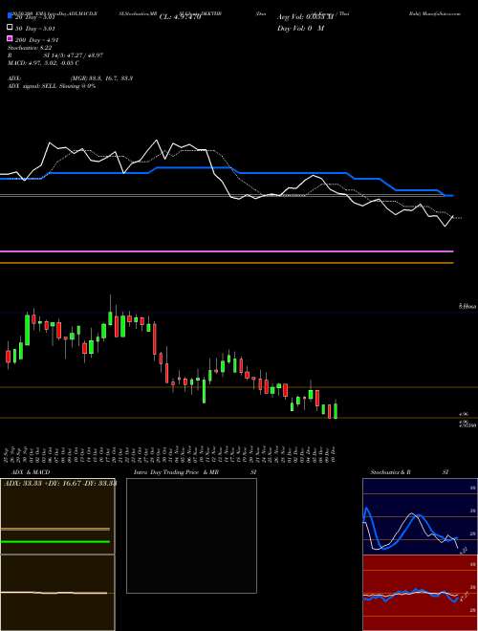Click the empty intraday price chart box
Viewport: 478px width, 631px height.
pyautogui.click(x=191, y=535)
